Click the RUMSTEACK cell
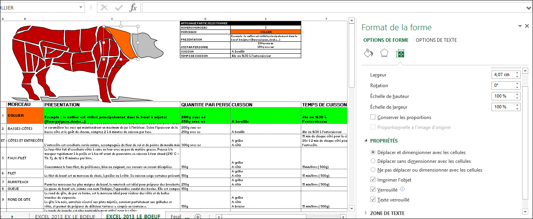This screenshot has width=533, height=219. coord(25,182)
